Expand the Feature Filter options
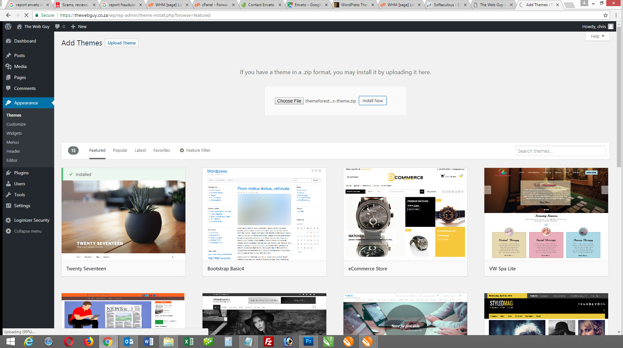This screenshot has width=623, height=348. pyautogui.click(x=195, y=150)
